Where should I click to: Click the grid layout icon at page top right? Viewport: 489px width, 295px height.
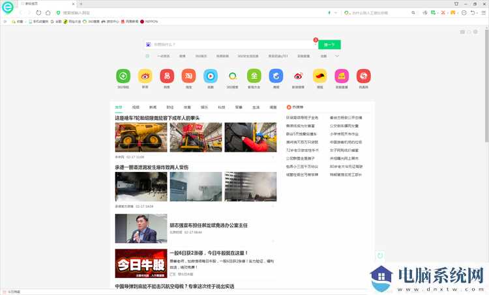pos(462,32)
